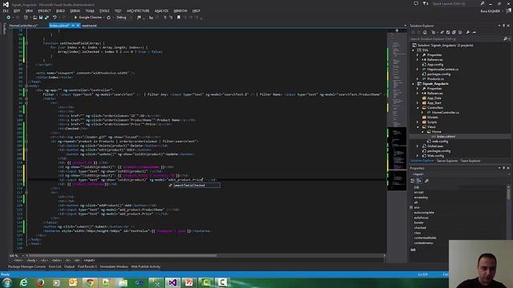Screen dimensions: 513x288
Task: Open the FILE menu
Action: click(6, 10)
